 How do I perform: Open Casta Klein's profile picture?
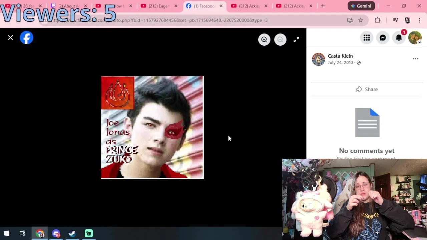point(318,59)
